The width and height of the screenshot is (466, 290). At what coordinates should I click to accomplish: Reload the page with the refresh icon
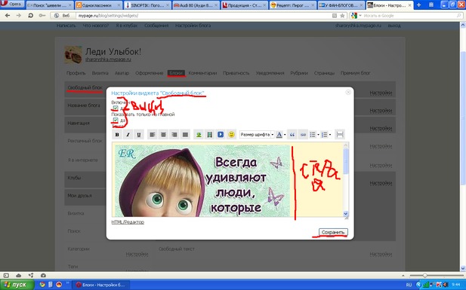click(x=30, y=15)
